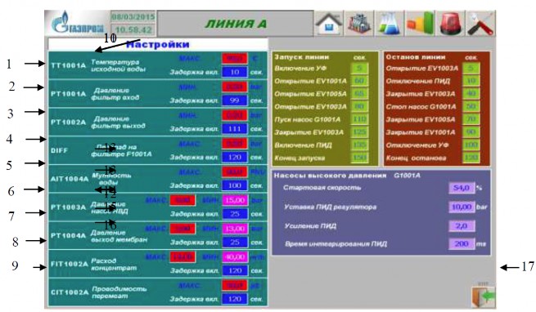536x312 pixels.
Task: Edit the PT1001A МИН pressure limit field
Action: [x=234, y=87]
